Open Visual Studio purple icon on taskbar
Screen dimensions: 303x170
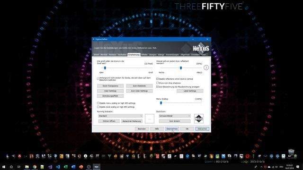coord(50,167)
